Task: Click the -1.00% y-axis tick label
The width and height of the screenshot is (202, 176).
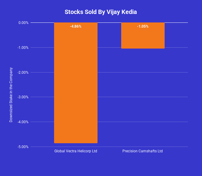Action: point(23,48)
